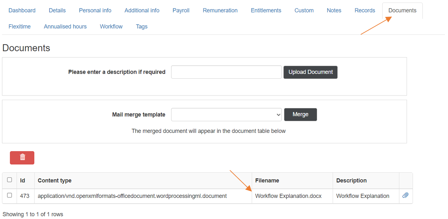Open the Workflow tab
This screenshot has width=448, height=219.
pyautogui.click(x=111, y=27)
